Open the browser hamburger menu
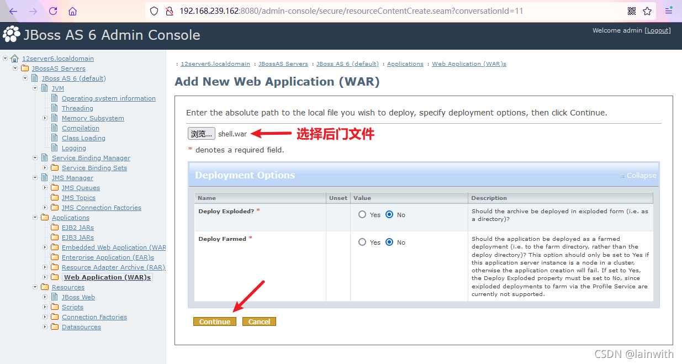682x364 pixels. coord(669,11)
